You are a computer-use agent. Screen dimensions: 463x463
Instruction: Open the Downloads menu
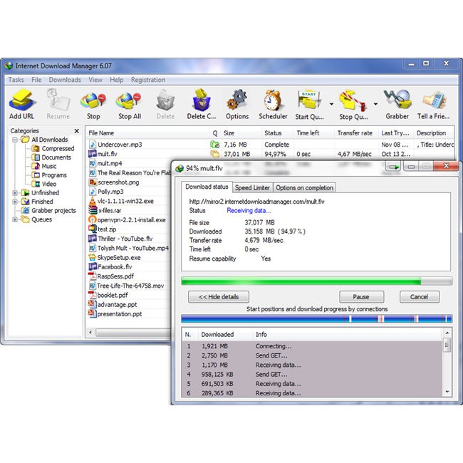pyautogui.click(x=65, y=80)
